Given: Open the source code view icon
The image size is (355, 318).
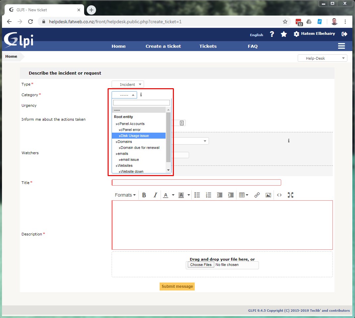Looking at the screenshot, I should (x=279, y=195).
